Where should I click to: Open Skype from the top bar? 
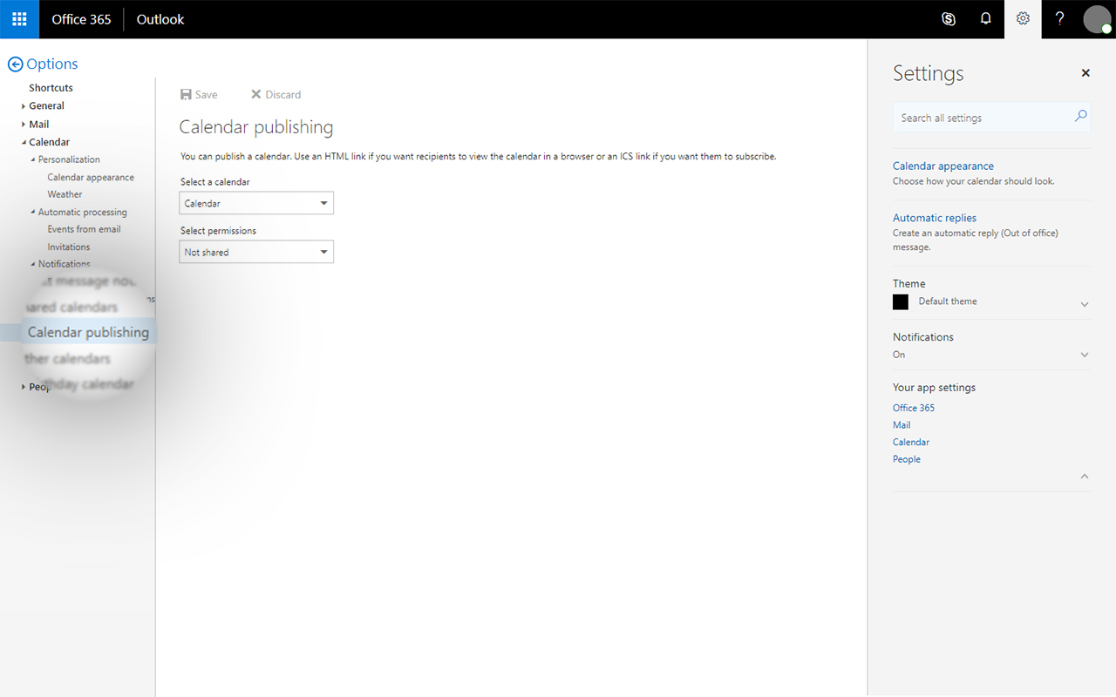point(949,19)
